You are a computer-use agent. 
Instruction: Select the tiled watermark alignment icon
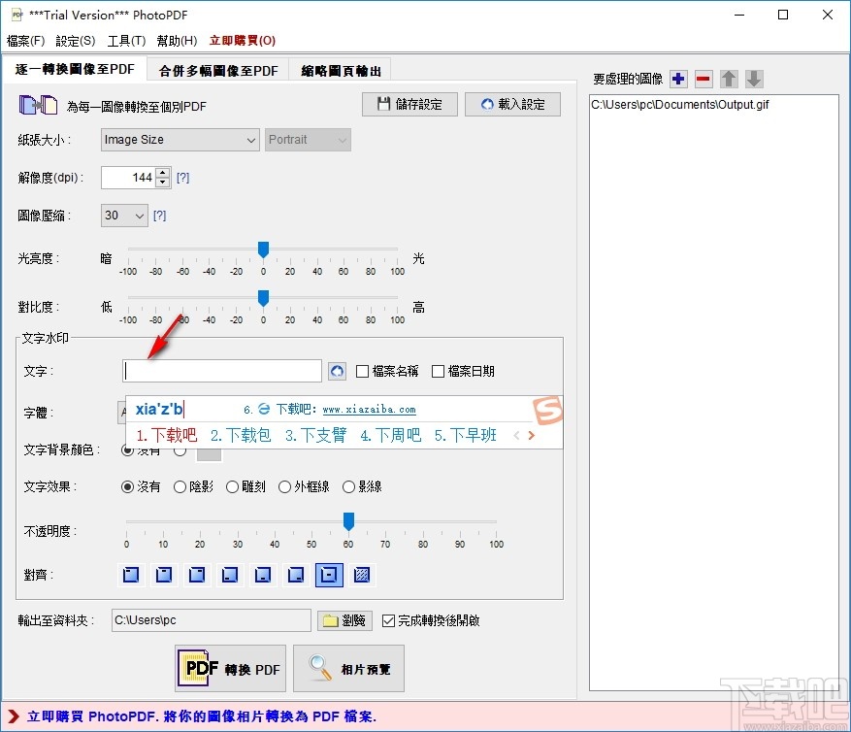[x=361, y=575]
